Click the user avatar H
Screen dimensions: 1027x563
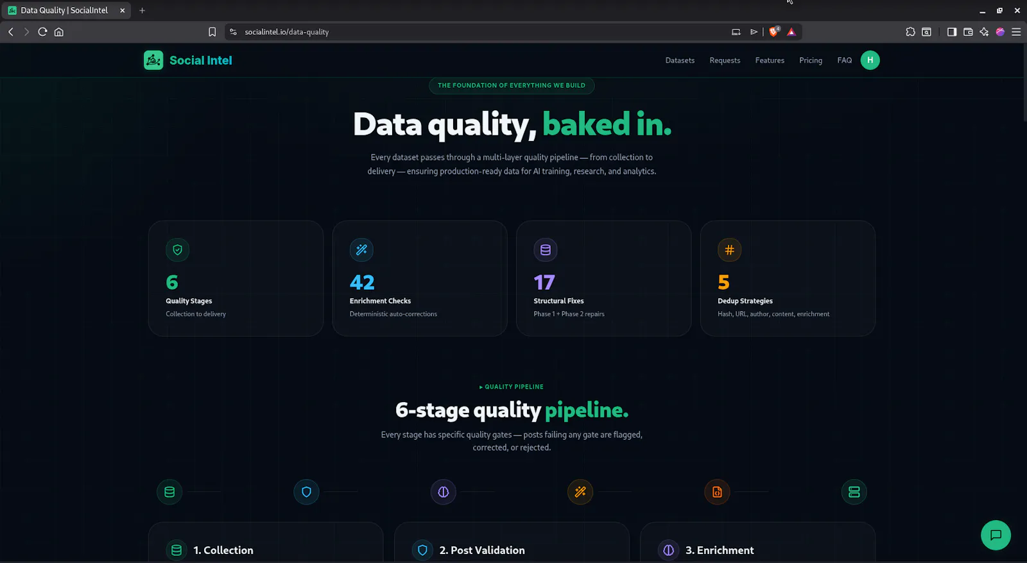(x=870, y=60)
